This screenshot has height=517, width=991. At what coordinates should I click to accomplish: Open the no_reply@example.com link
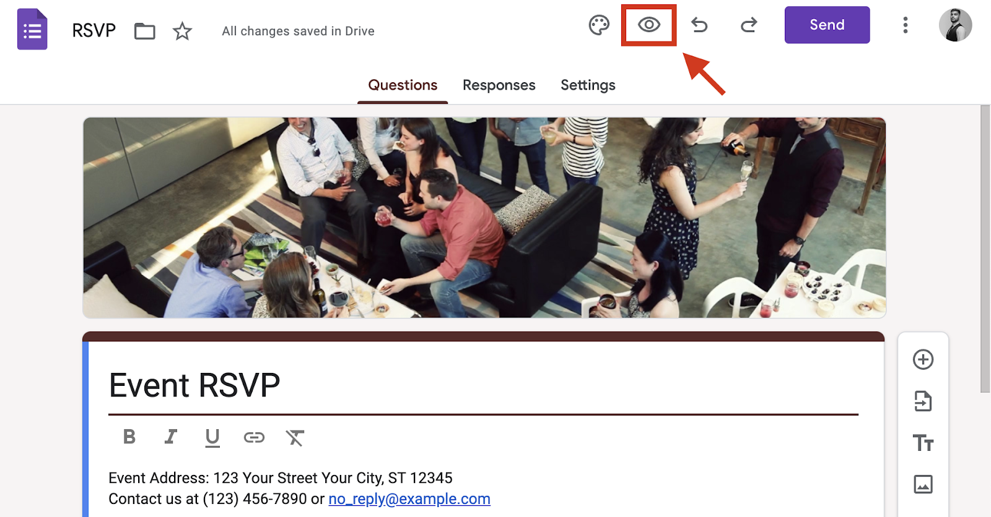coord(409,499)
